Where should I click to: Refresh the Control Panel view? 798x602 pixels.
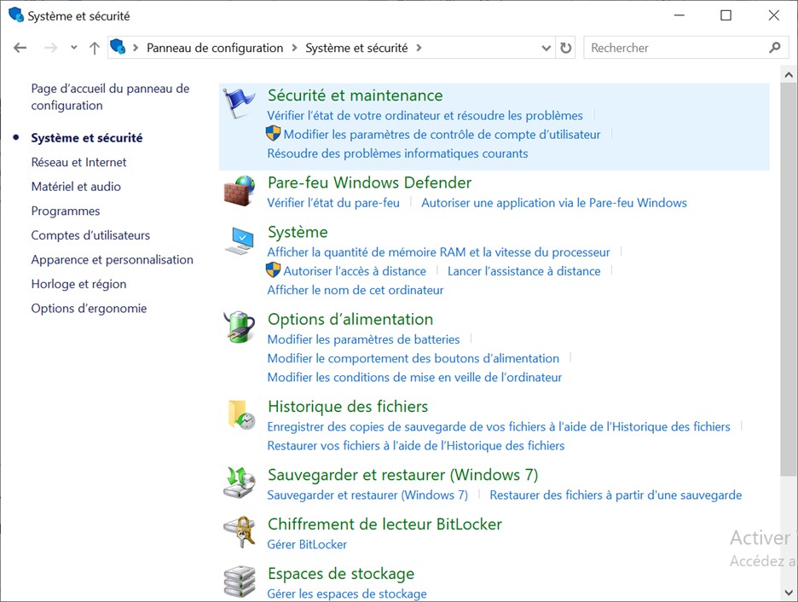click(x=566, y=48)
